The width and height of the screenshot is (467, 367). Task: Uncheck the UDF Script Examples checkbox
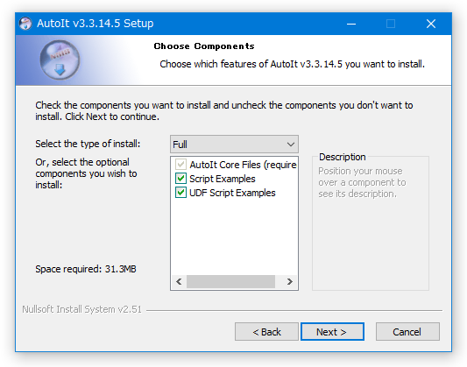click(180, 193)
